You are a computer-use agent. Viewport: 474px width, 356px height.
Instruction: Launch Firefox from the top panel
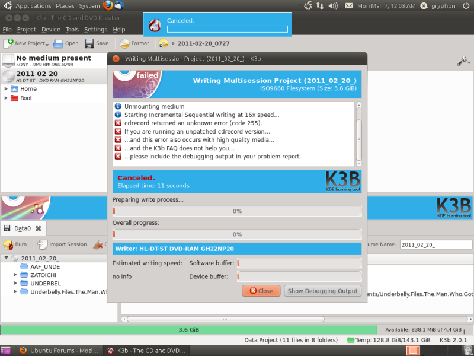pyautogui.click(x=108, y=5)
